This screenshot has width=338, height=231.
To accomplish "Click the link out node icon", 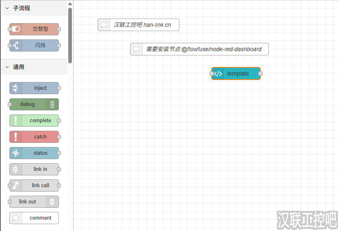I will tap(52, 202).
